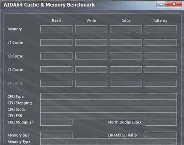Click the L2 Cache Write field
184x145 pixels.
click(x=91, y=56)
